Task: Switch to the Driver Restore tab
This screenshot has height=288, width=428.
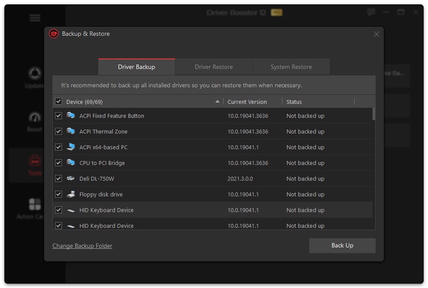Action: click(x=214, y=67)
